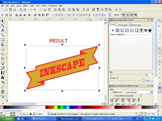Choose Flat color fill button
The height and width of the screenshot is (121, 162).
(x=117, y=30)
